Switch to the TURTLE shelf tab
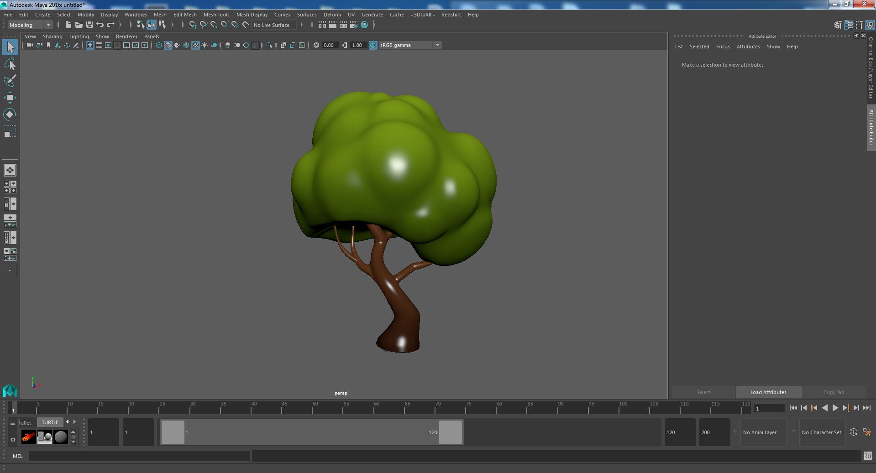The height and width of the screenshot is (473, 876). (x=50, y=422)
